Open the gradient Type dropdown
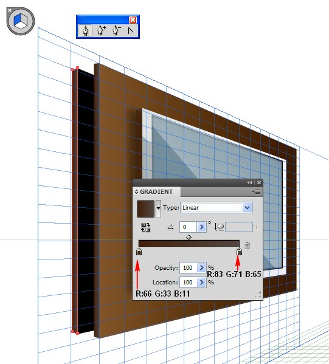This screenshot has width=329, height=364. point(248,208)
